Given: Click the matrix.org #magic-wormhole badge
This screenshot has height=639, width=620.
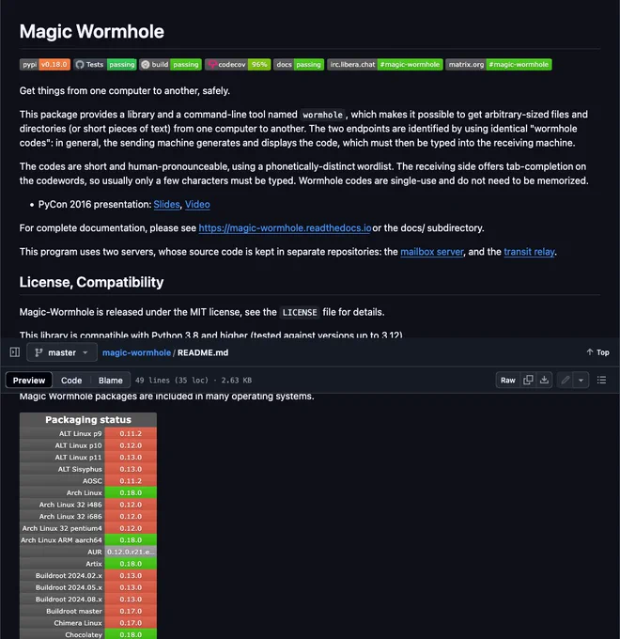Looking at the screenshot, I should pos(499,65).
